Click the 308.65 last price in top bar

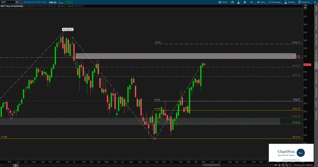click(52, 2)
